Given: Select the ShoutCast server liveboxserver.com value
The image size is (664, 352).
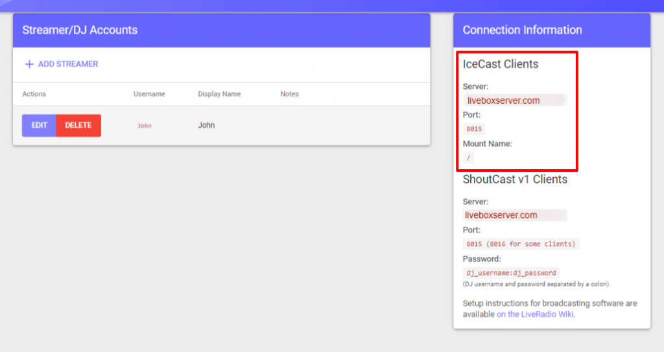Looking at the screenshot, I should [514, 215].
